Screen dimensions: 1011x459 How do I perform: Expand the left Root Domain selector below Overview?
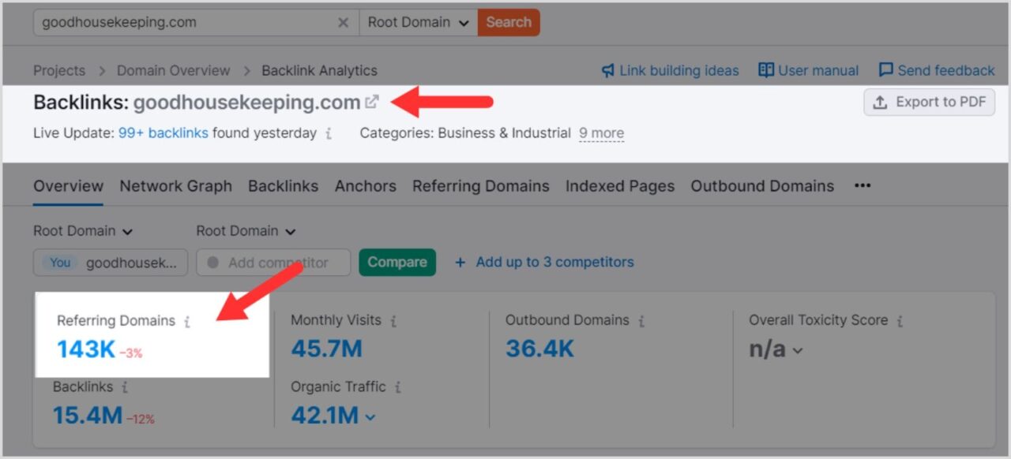(x=82, y=230)
